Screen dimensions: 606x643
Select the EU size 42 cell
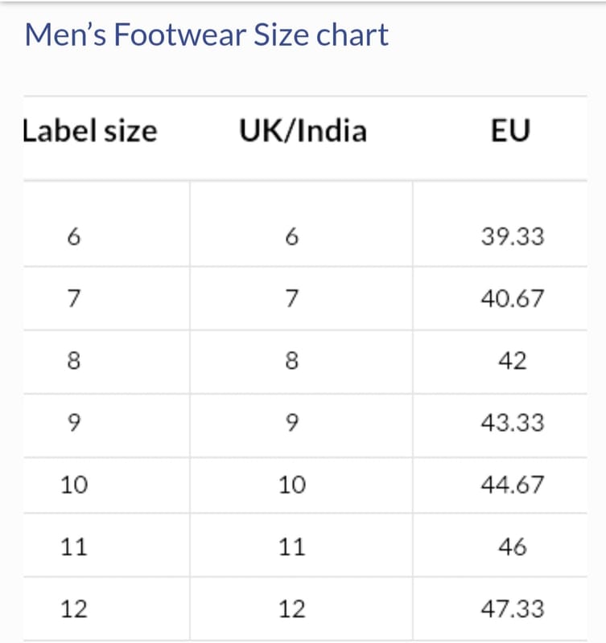pos(512,361)
